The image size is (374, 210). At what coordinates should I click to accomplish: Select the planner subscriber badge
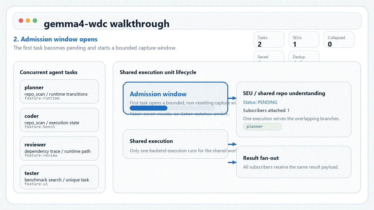262,126
